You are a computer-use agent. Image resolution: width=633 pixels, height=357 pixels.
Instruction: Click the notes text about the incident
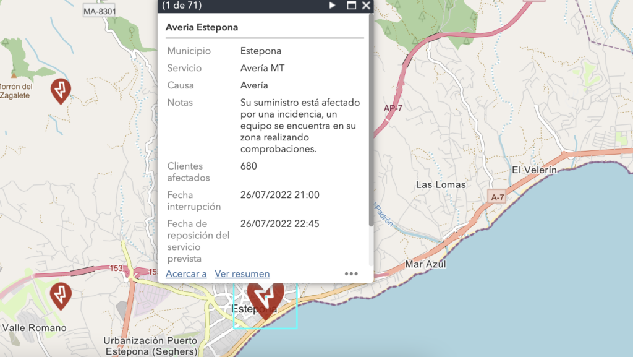click(300, 126)
